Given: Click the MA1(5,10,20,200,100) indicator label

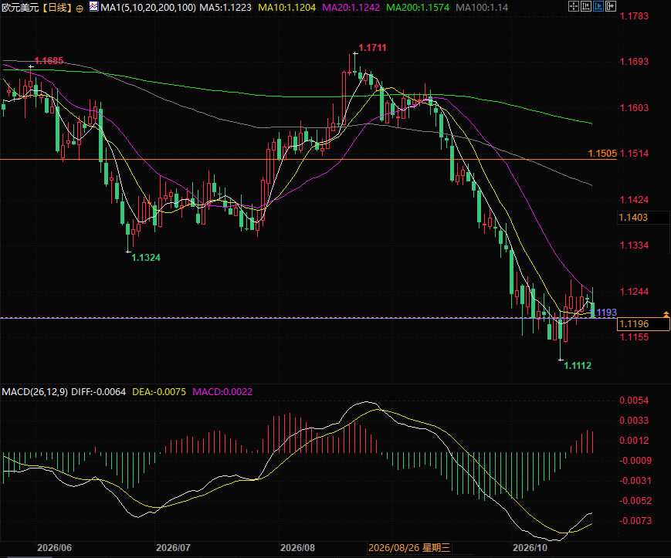Looking at the screenshot, I should 148,7.
